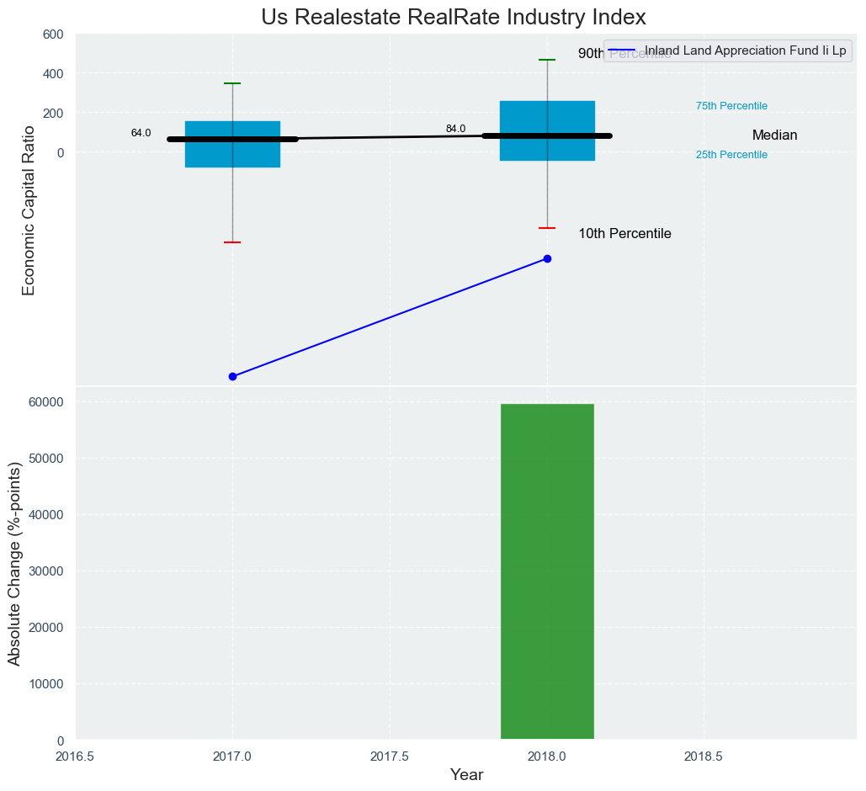Select the green bar for 2018
This screenshot has width=866, height=791.
(x=547, y=571)
